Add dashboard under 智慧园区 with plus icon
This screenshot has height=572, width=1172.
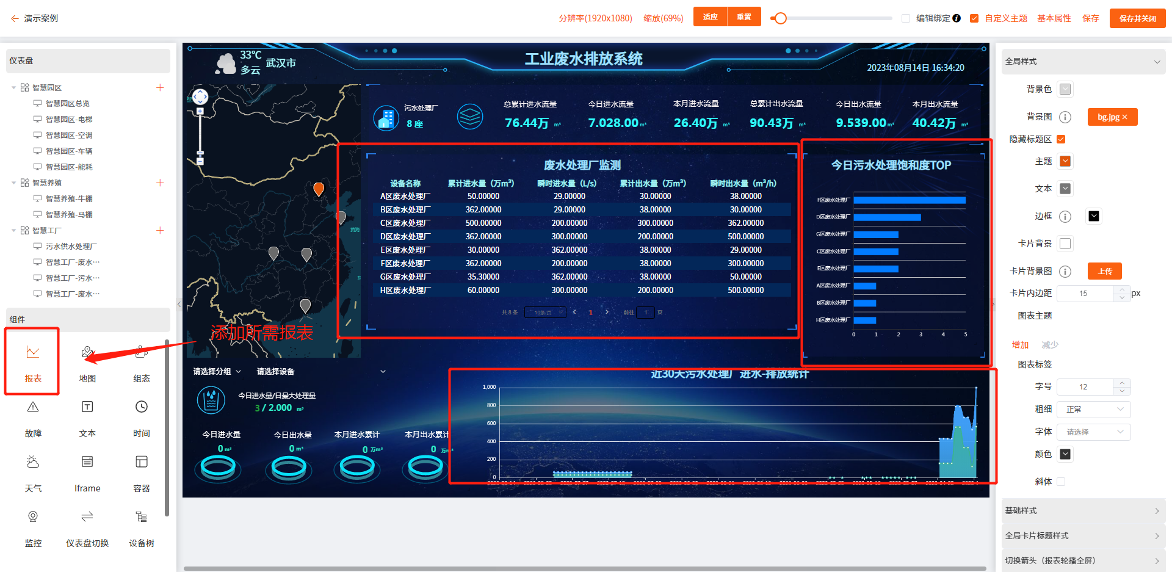point(160,87)
